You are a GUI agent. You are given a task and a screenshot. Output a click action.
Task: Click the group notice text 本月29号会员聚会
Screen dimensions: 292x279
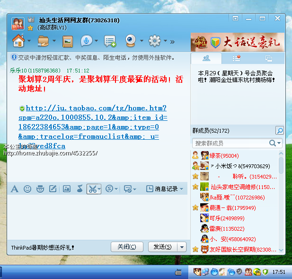[236, 76]
